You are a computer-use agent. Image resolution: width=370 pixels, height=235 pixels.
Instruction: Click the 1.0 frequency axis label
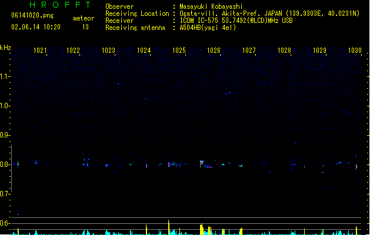coord(5,106)
